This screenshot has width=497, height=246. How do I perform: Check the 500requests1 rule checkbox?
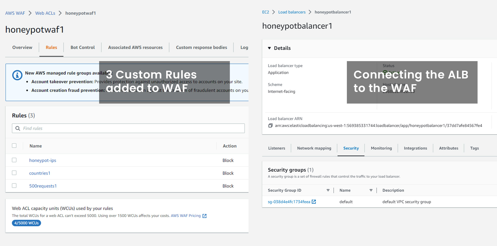tap(14, 186)
